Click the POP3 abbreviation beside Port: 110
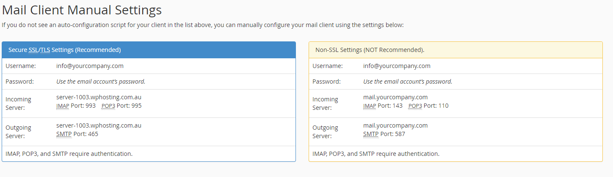 (415, 106)
